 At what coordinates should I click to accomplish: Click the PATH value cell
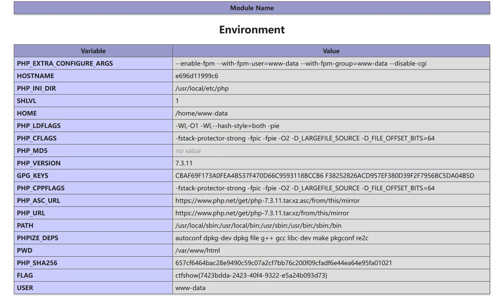[x=258, y=225]
